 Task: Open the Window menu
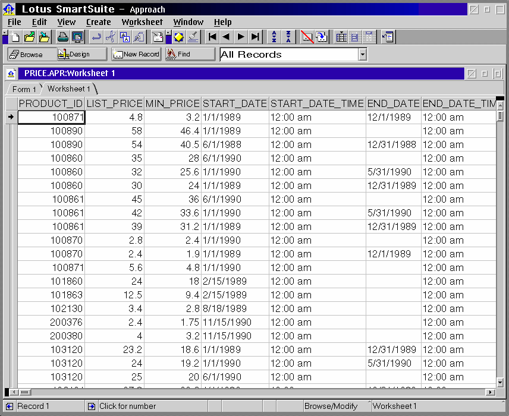(188, 22)
